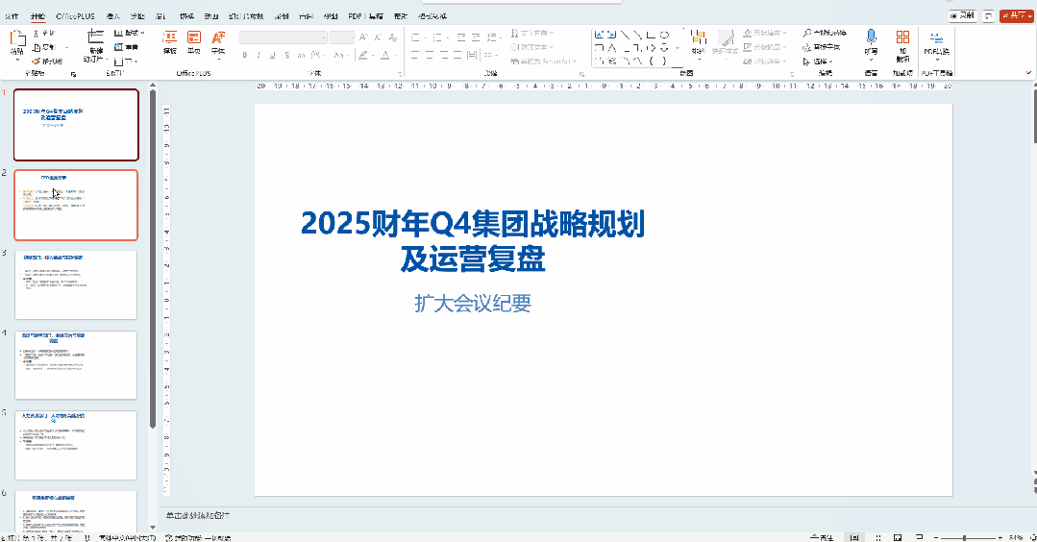The width and height of the screenshot is (1037, 542).
Task: Click the Copy icon
Action: [36, 47]
